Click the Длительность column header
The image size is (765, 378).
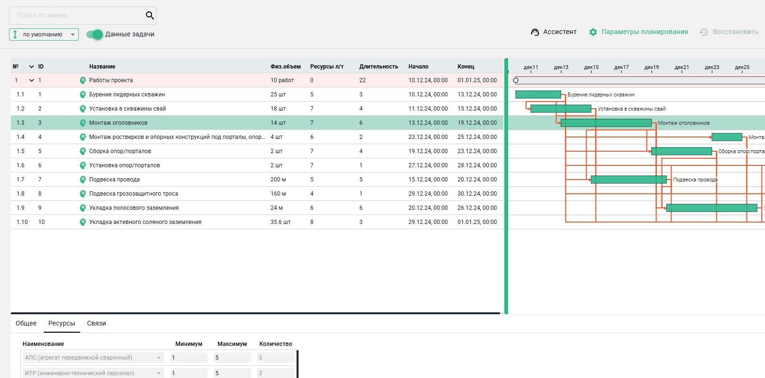(379, 67)
